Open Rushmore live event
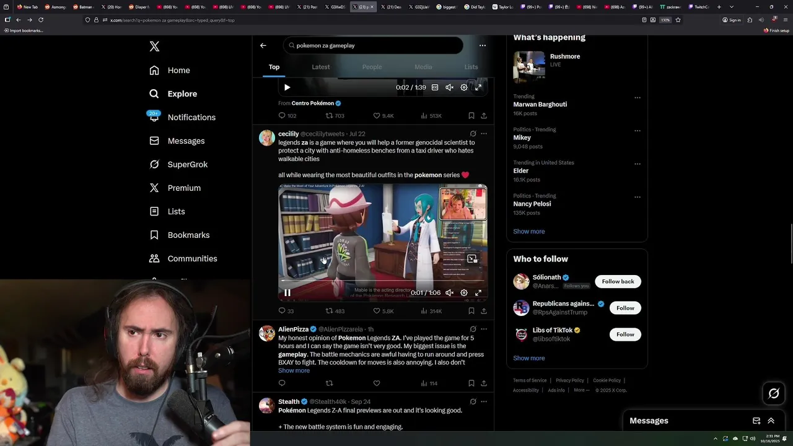793x446 pixels. tap(577, 67)
